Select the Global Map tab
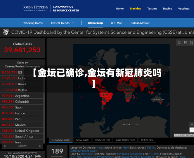This screenshot has height=158, width=194. pyautogui.click(x=95, y=23)
